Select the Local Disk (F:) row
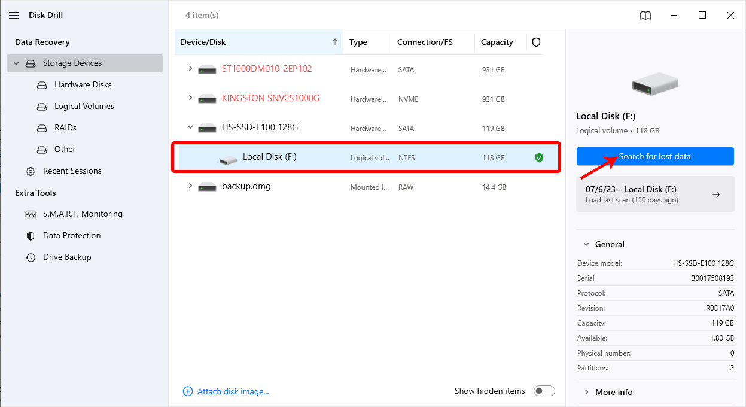Viewport: 746px width, 407px height. (x=366, y=157)
